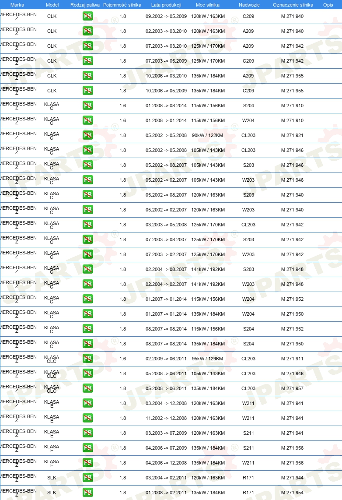Image resolution: width=342 pixels, height=500 pixels.
Task: Click the Marka column header
Action: (x=17, y=5)
